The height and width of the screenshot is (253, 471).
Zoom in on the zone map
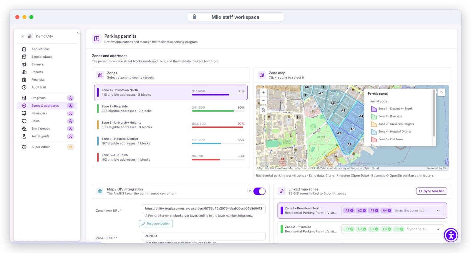(x=263, y=92)
